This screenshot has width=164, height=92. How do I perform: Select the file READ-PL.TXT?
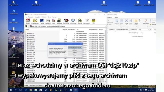click(30, 45)
